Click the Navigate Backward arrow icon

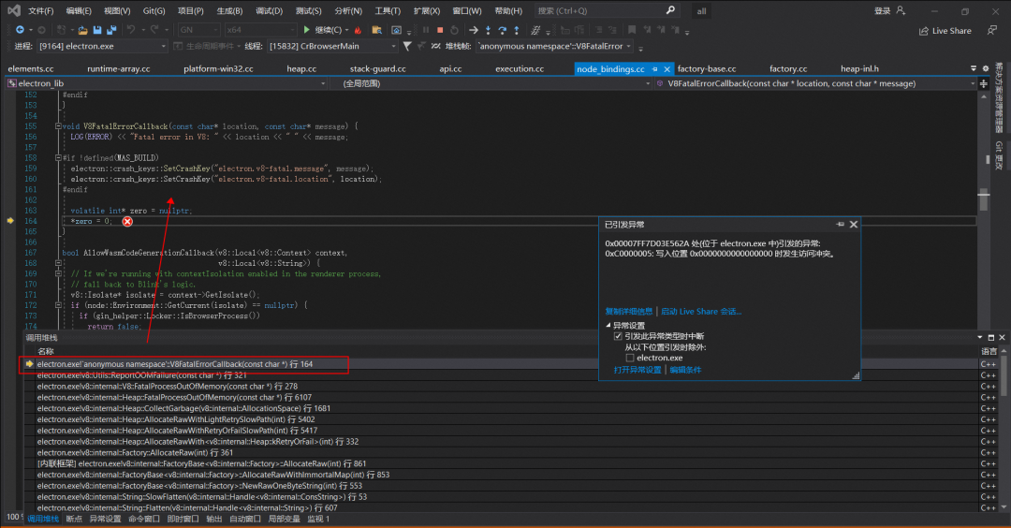(x=20, y=30)
